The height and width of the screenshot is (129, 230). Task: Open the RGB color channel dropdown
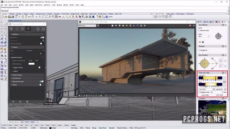pyautogui.click(x=87, y=26)
